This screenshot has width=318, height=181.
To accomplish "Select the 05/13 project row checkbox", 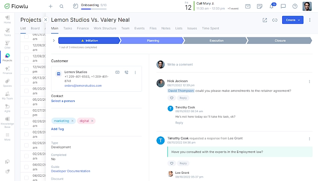I will [x=26, y=80].
